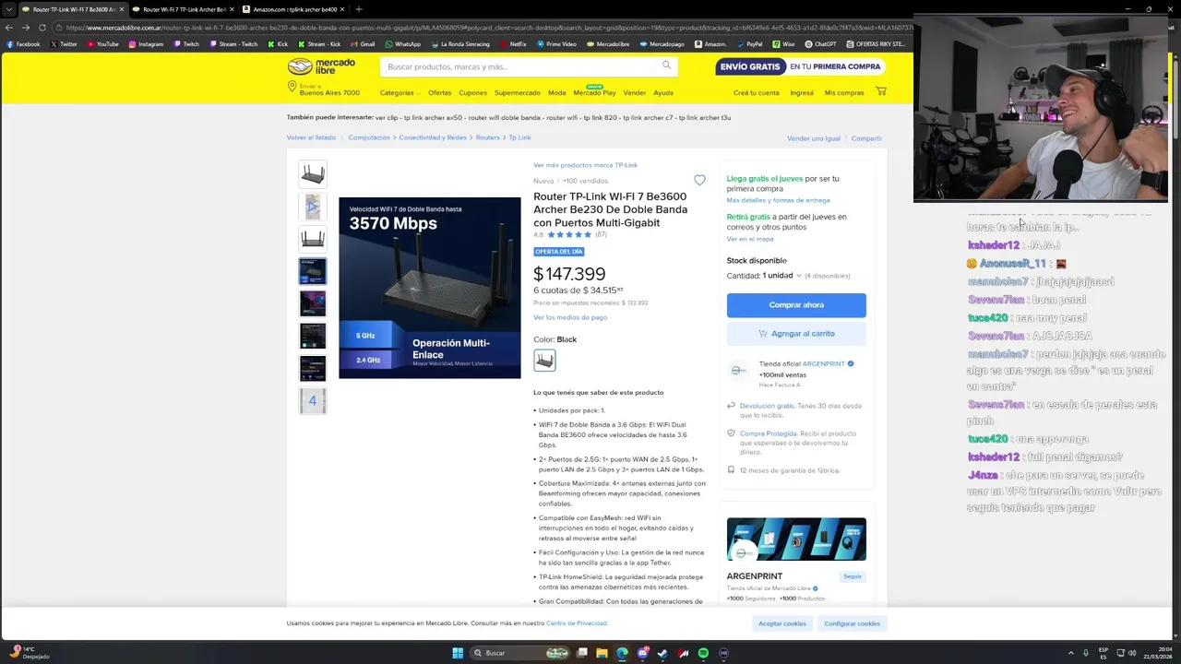The height and width of the screenshot is (664, 1181).
Task: Accept cookies with Aceptar cookies
Action: [782, 623]
